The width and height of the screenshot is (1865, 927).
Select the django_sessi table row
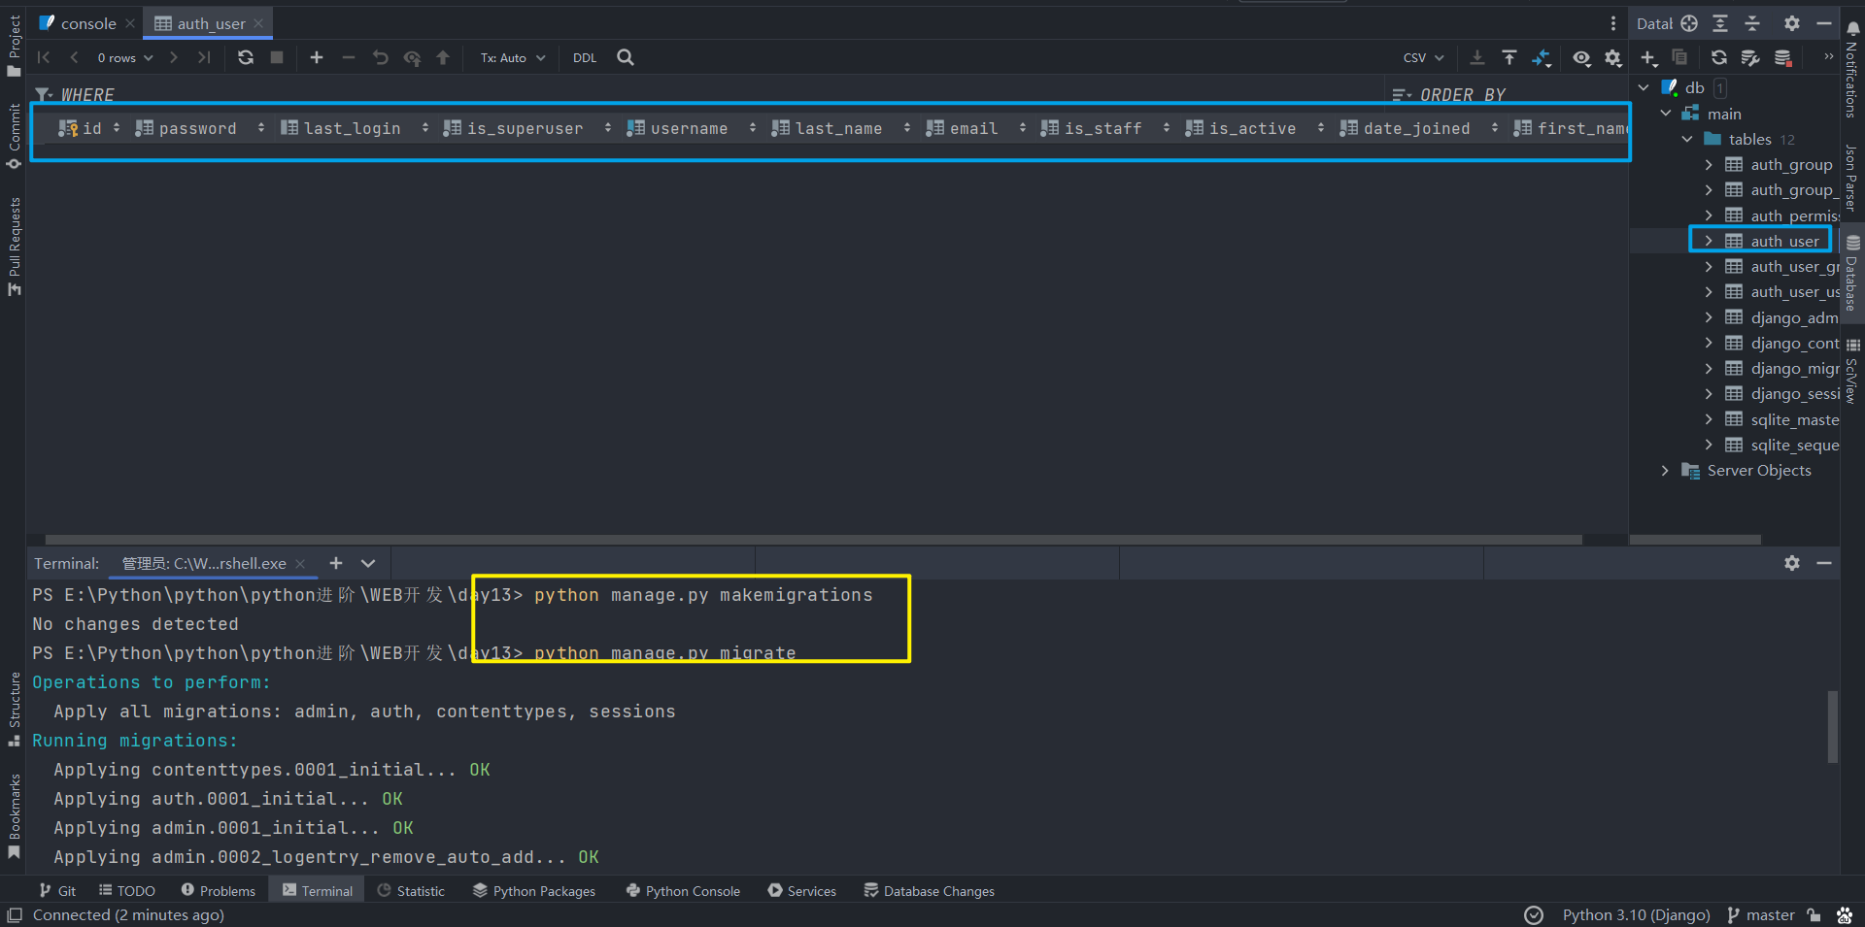[x=1783, y=393]
